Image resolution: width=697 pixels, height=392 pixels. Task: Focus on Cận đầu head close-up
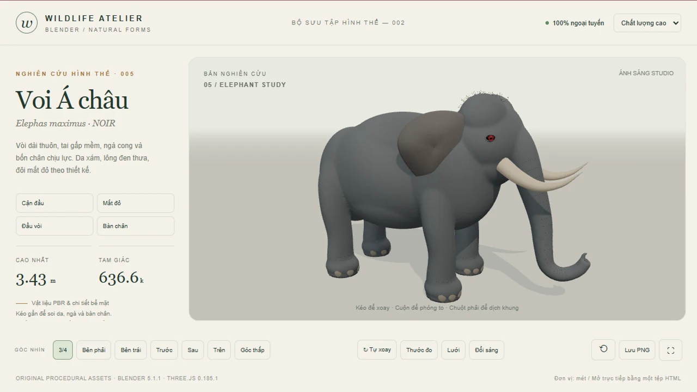point(54,203)
